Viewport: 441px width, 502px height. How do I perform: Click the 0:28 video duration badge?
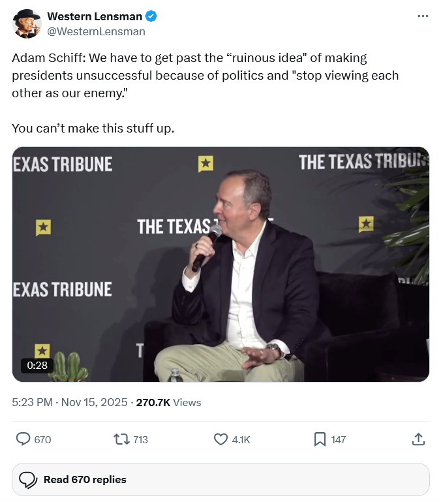tap(37, 366)
